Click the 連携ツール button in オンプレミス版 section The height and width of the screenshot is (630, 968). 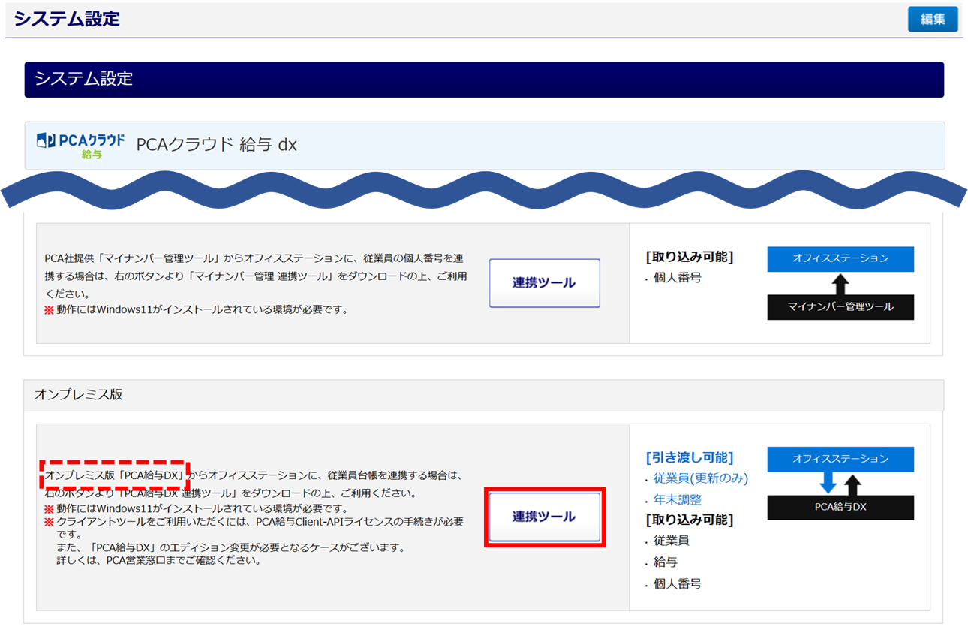(x=544, y=517)
